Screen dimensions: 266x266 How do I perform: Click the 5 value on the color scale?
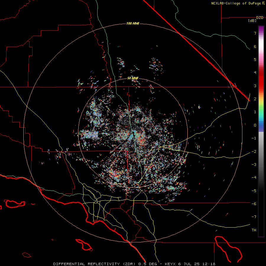pos(255,59)
